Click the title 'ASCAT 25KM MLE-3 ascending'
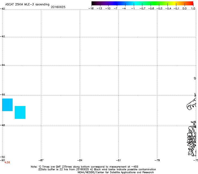 (27, 4)
